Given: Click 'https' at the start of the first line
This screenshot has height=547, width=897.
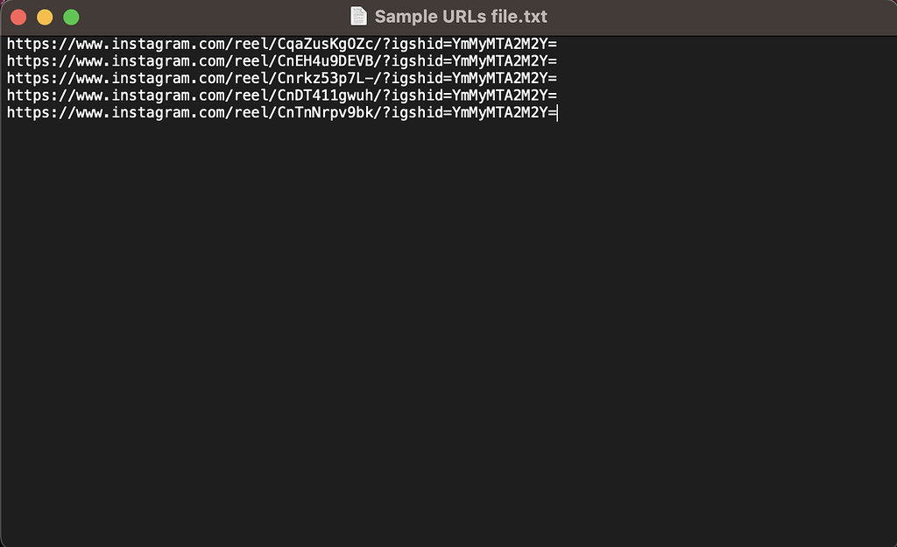Looking at the screenshot, I should point(29,44).
